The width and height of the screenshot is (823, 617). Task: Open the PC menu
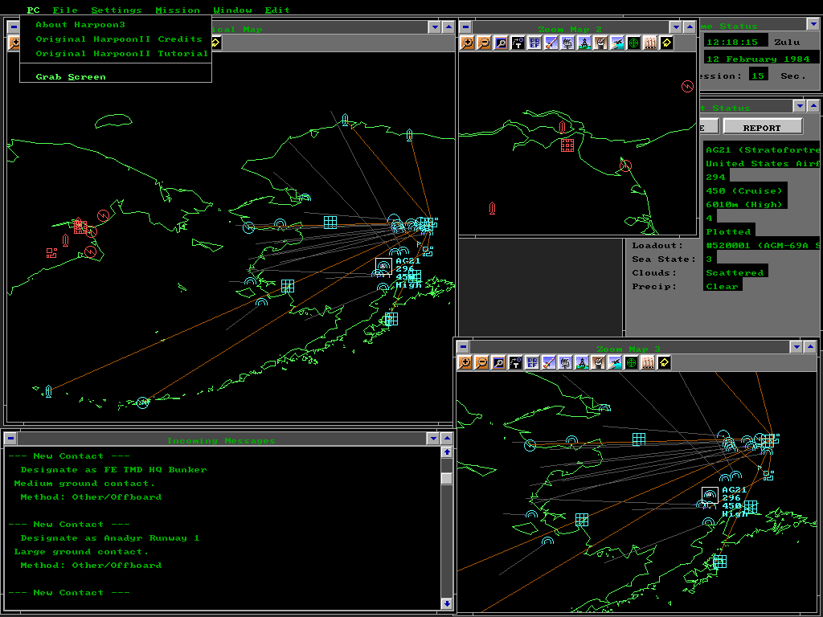tap(33, 10)
